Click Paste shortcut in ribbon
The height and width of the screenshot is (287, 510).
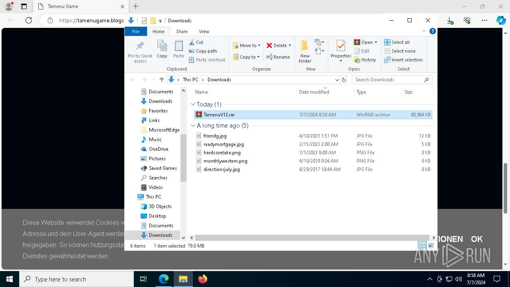(x=207, y=60)
